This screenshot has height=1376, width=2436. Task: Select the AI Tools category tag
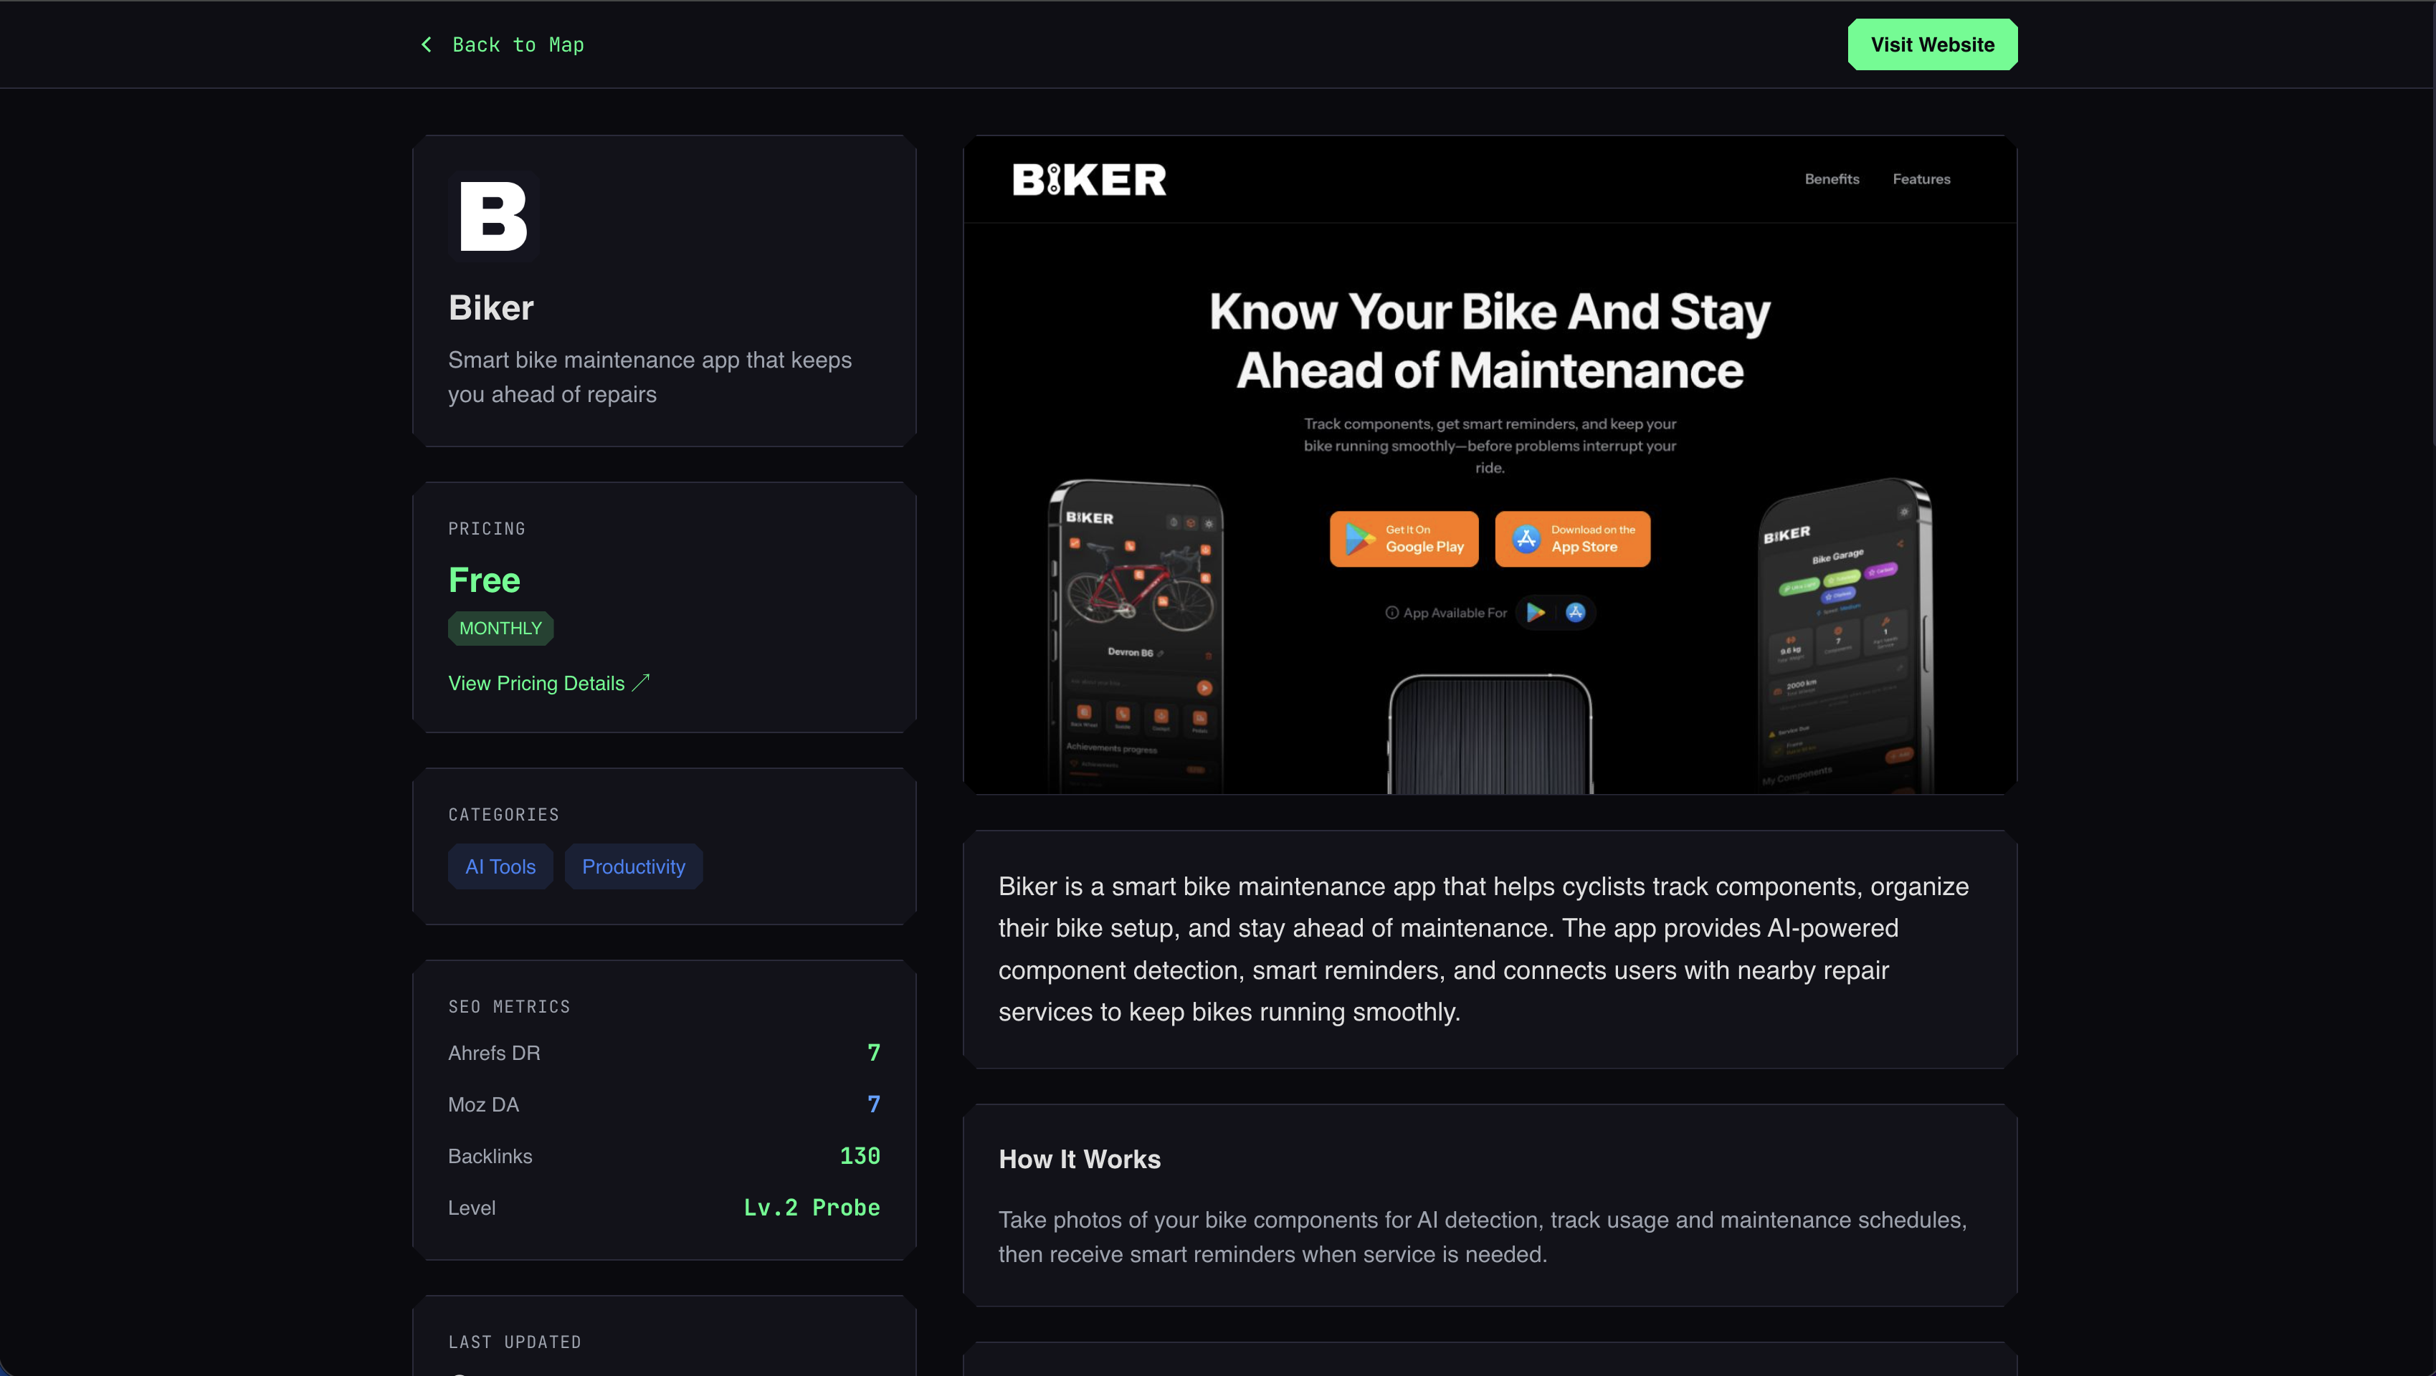point(500,866)
